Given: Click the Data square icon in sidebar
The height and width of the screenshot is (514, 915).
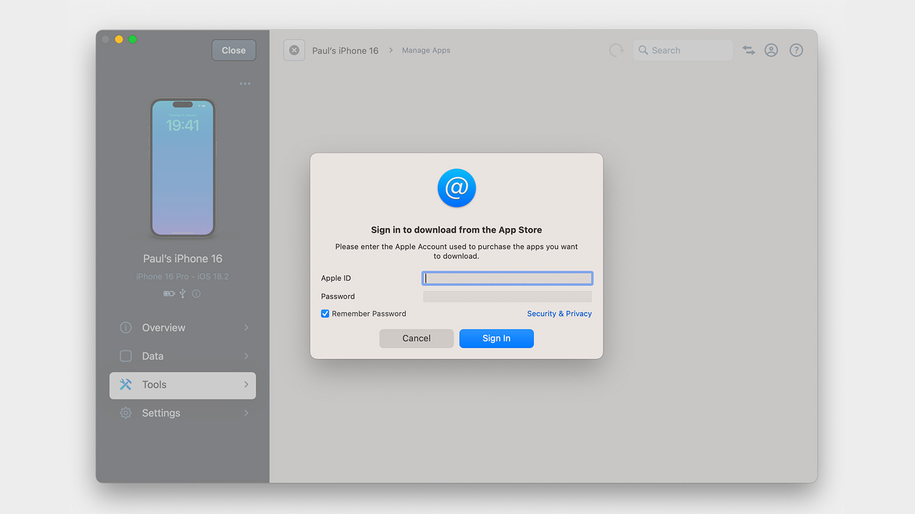Looking at the screenshot, I should coord(126,356).
